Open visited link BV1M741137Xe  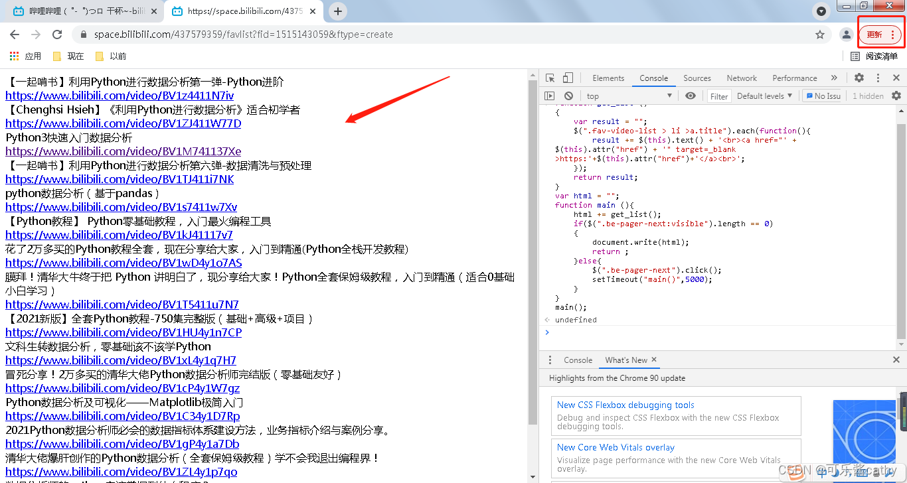(x=124, y=151)
